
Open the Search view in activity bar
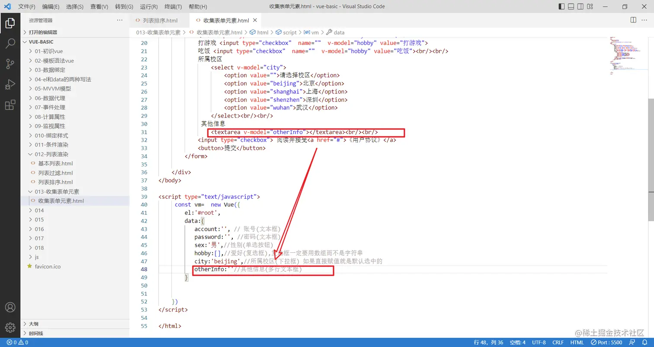pos(10,44)
